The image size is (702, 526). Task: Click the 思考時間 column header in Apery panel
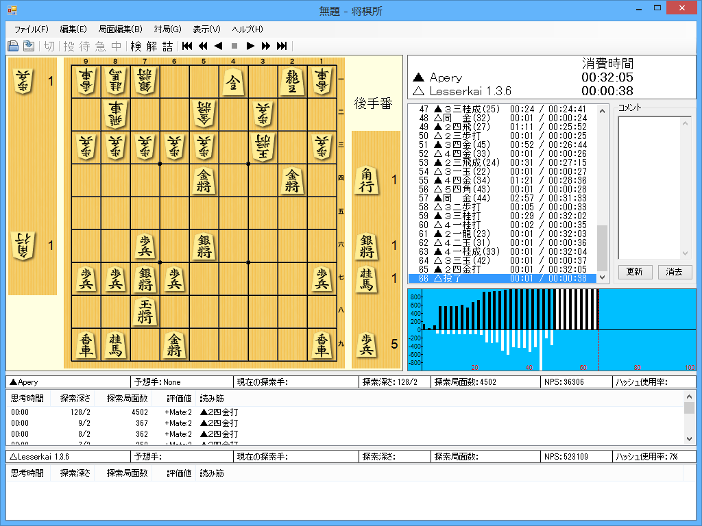pos(27,398)
